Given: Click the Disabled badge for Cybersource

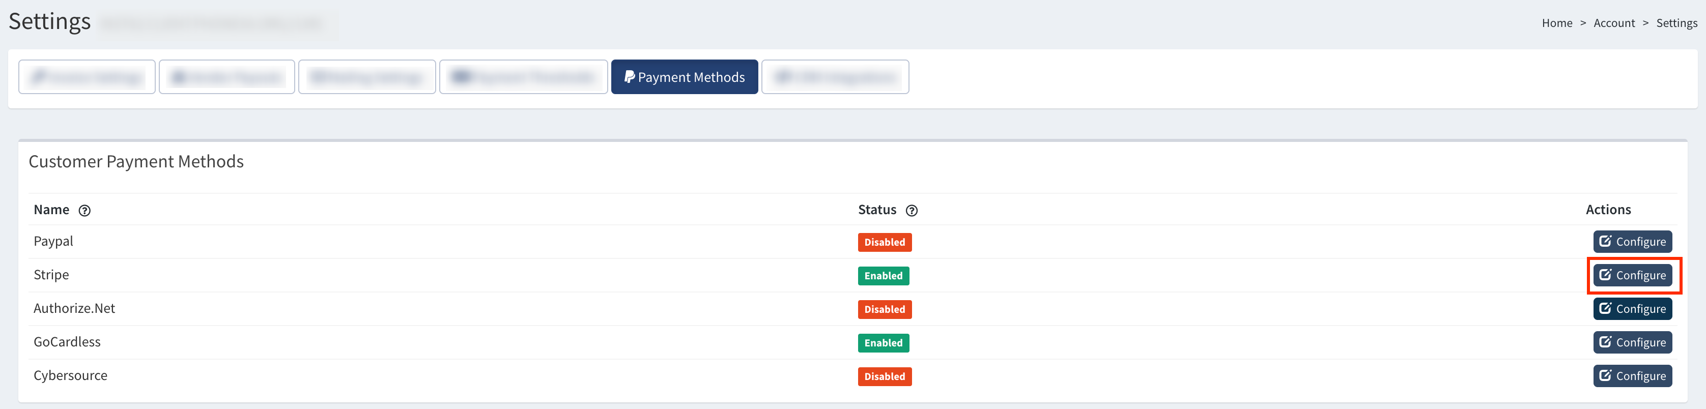Looking at the screenshot, I should (x=884, y=376).
